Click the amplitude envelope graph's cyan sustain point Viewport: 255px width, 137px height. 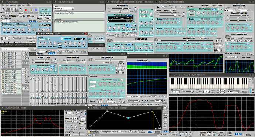tap(128, 118)
